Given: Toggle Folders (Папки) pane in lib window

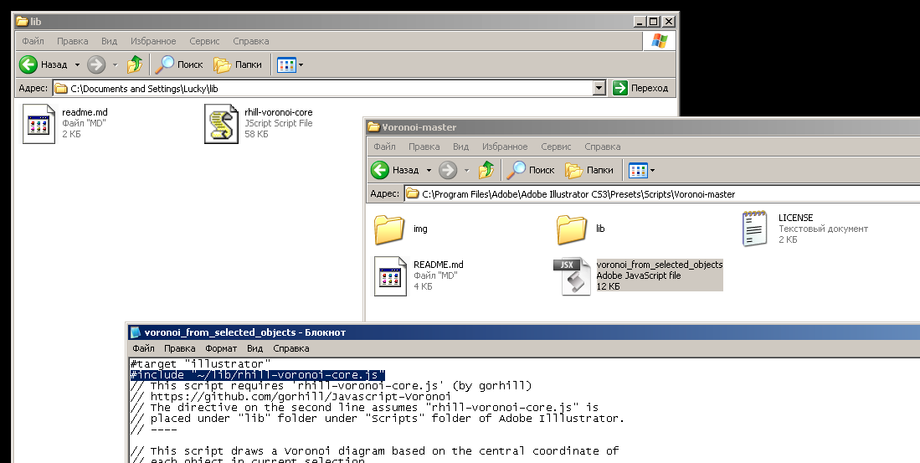Looking at the screenshot, I should pos(238,64).
